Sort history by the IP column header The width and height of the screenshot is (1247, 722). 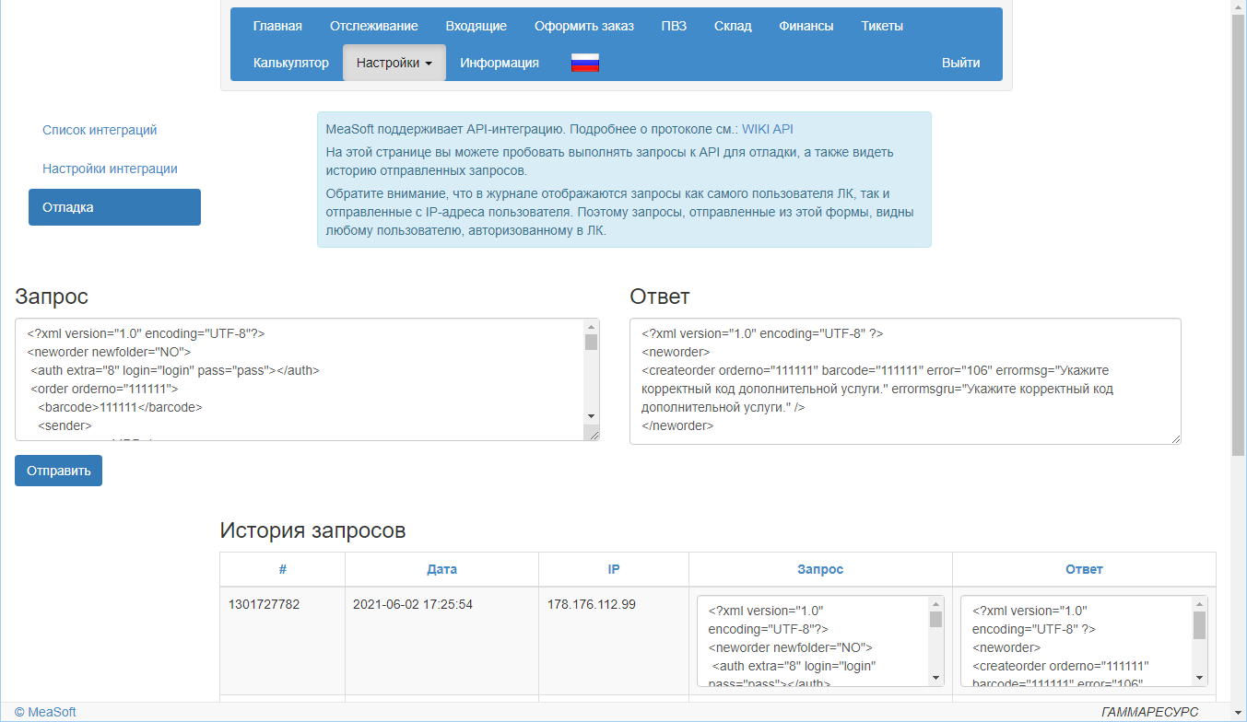pyautogui.click(x=614, y=569)
